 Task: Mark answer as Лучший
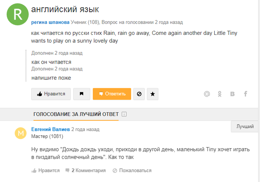[x=245, y=126]
